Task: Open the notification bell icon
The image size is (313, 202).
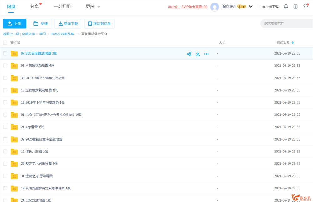Action: (286, 7)
